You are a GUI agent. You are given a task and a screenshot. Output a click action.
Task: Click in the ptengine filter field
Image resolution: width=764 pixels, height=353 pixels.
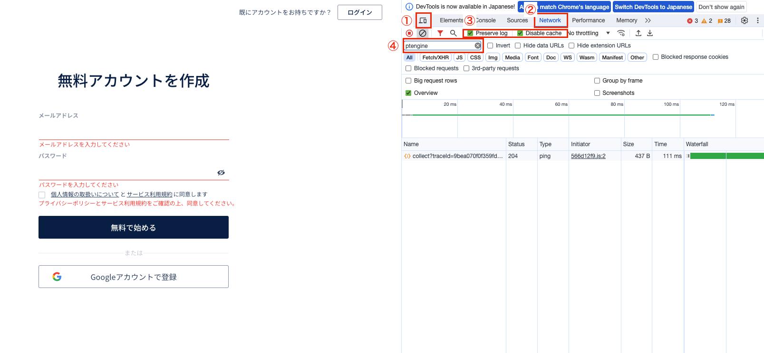pos(437,46)
